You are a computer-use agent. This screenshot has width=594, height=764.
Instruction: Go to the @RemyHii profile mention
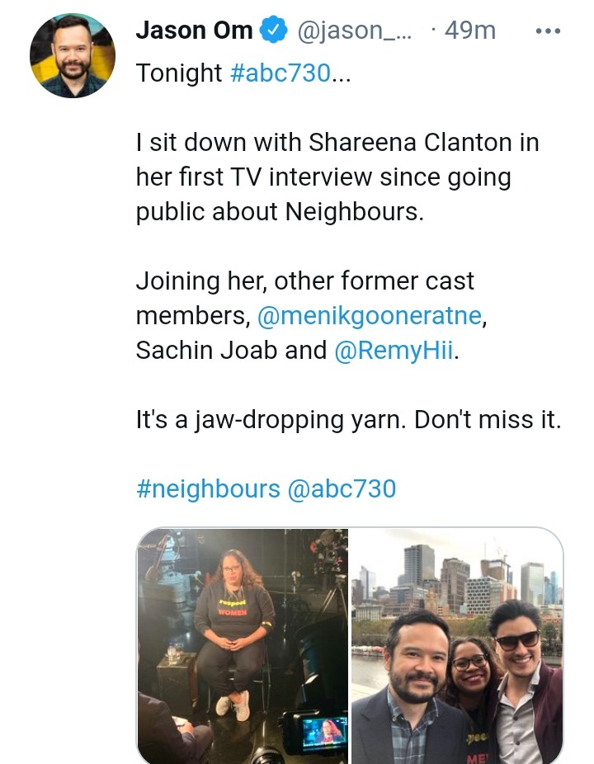pyautogui.click(x=394, y=351)
